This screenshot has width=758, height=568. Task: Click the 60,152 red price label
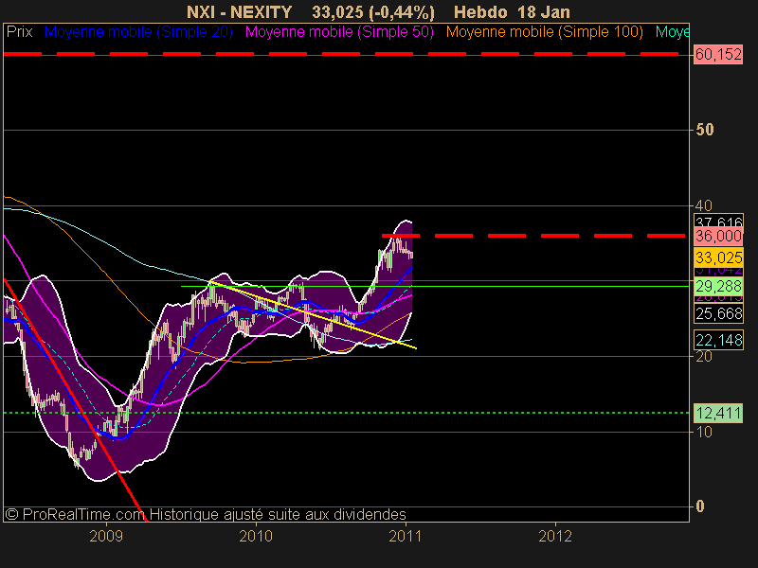[718, 54]
